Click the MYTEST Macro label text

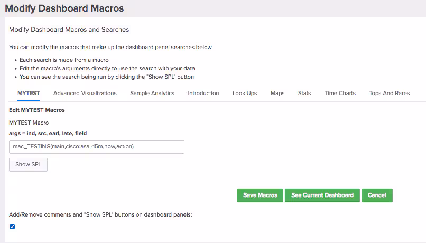click(33, 123)
